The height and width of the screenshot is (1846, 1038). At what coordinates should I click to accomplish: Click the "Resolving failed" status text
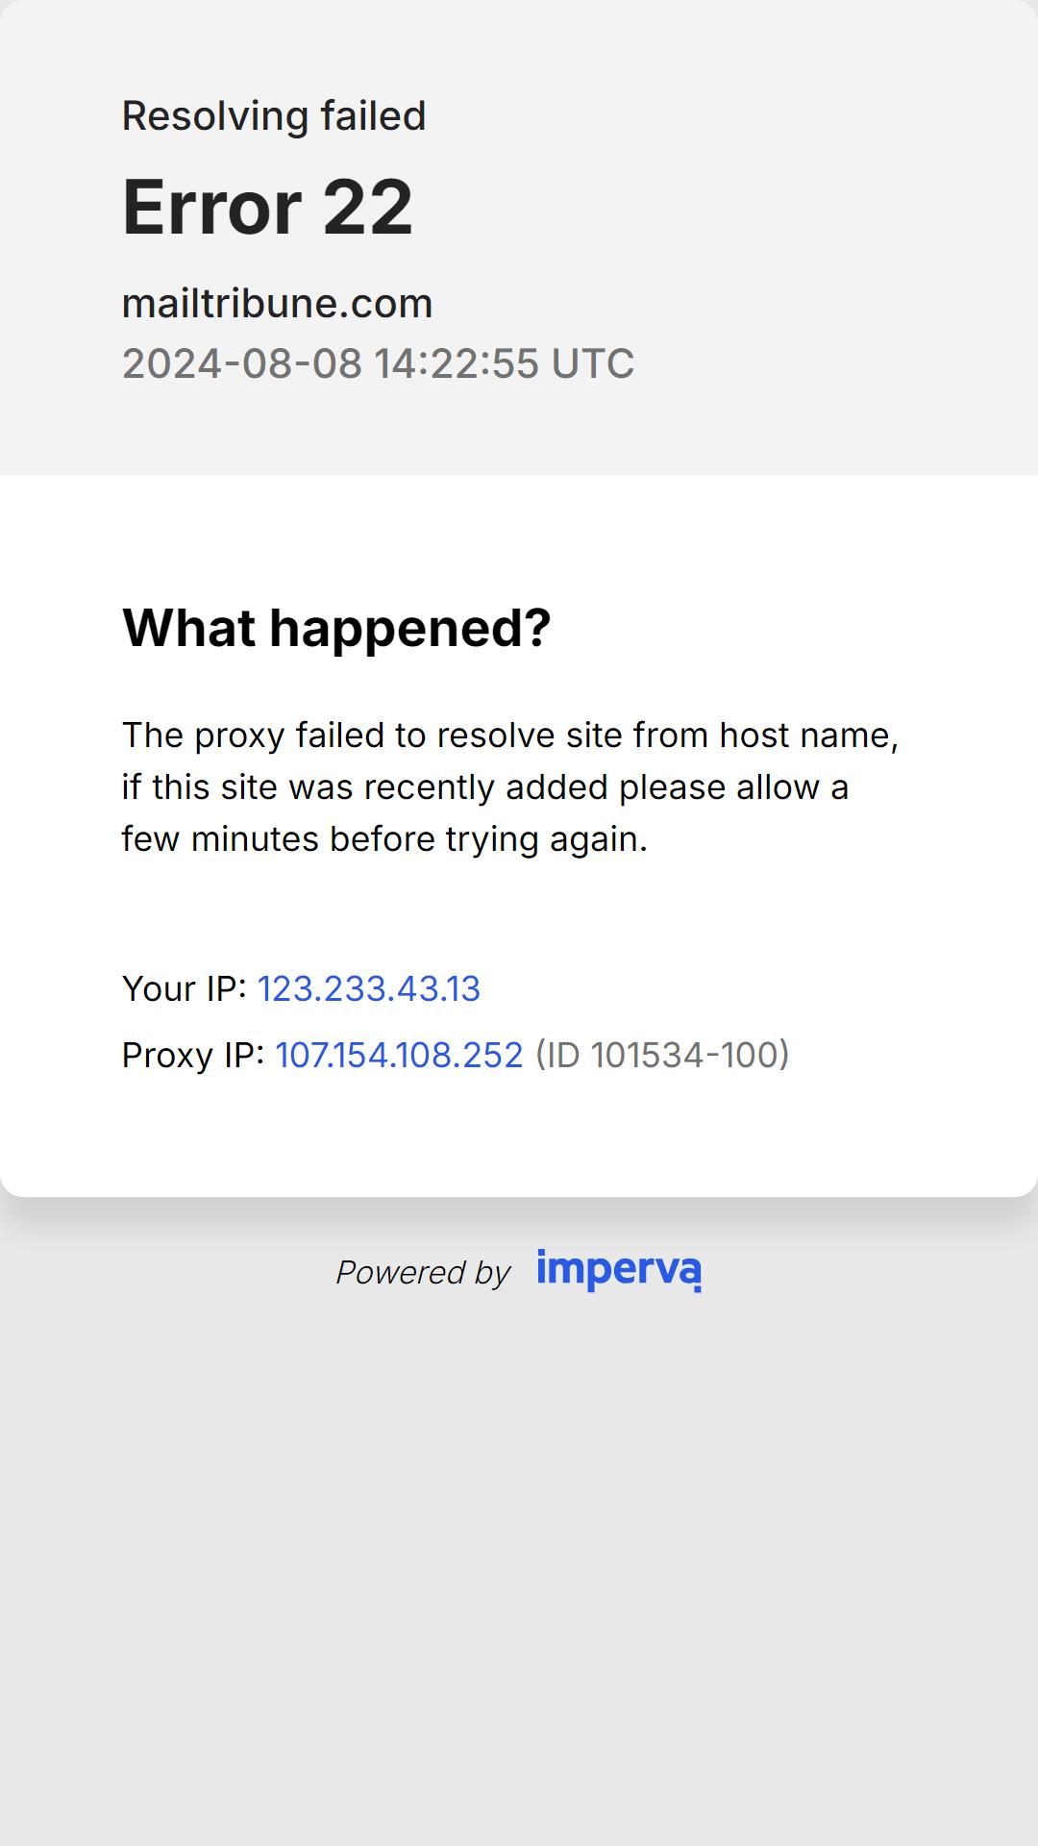coord(274,115)
